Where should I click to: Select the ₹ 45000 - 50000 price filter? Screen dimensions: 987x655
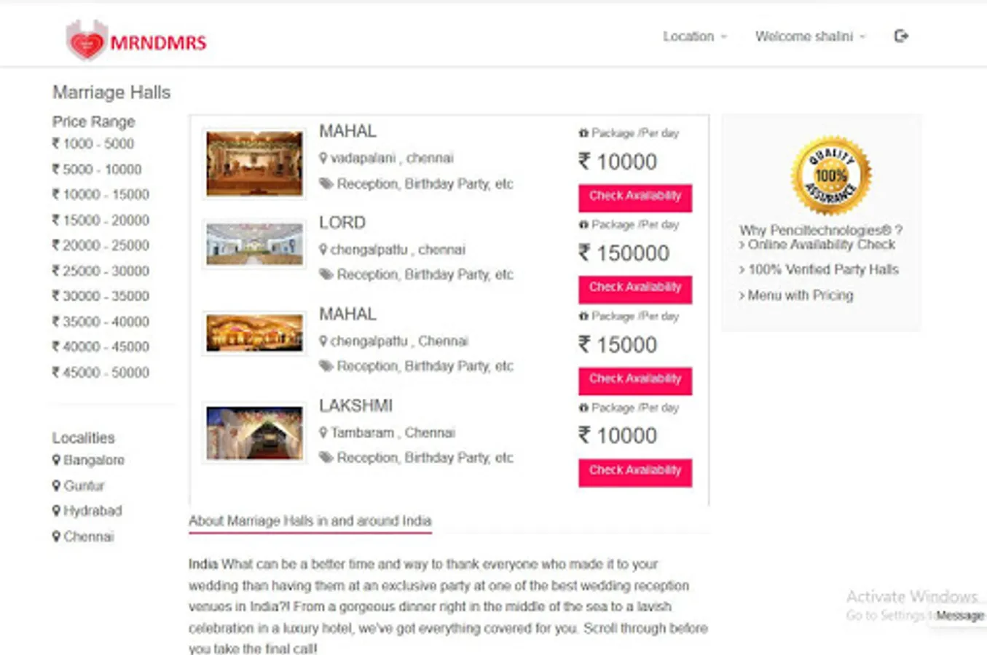point(101,373)
